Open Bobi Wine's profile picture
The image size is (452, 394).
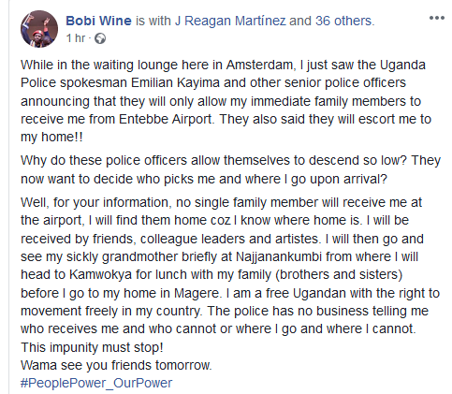39,29
